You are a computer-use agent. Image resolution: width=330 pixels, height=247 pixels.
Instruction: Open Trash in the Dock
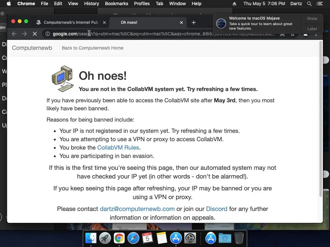[239, 238]
